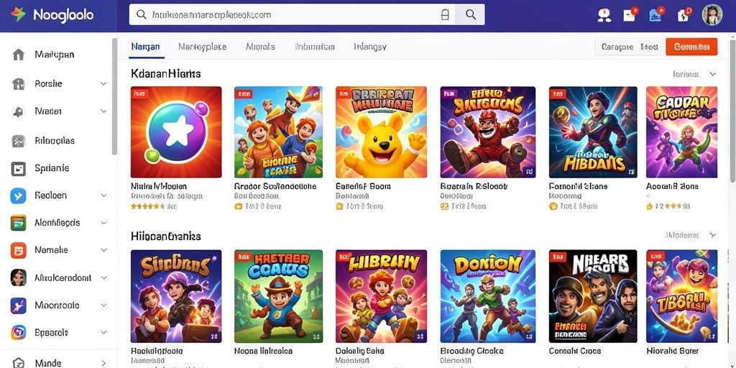Screen dimensions: 736x368
Task: Click the Carapae Mou button
Action: point(630,47)
